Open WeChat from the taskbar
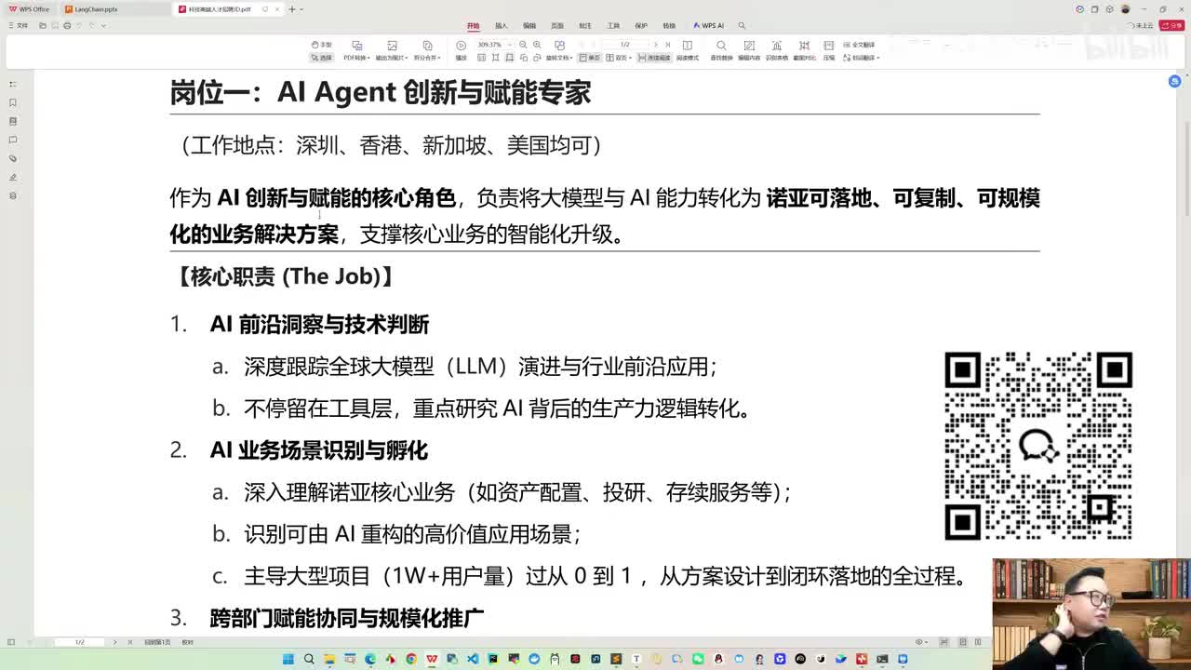 click(x=698, y=659)
